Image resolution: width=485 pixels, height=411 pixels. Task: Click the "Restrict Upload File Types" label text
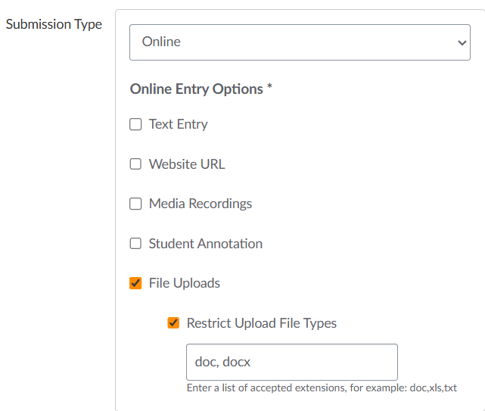[262, 323]
